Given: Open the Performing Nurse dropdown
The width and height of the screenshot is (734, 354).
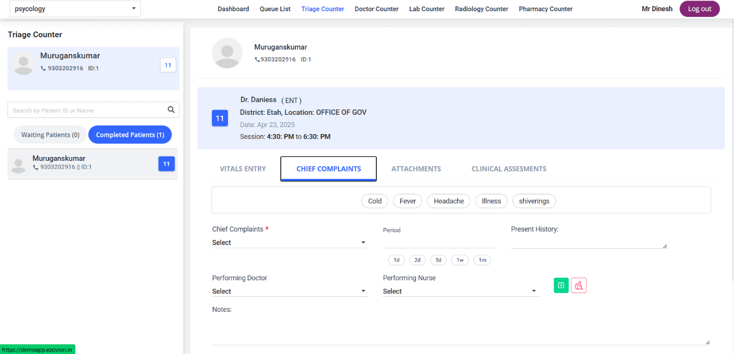Looking at the screenshot, I should (x=460, y=292).
